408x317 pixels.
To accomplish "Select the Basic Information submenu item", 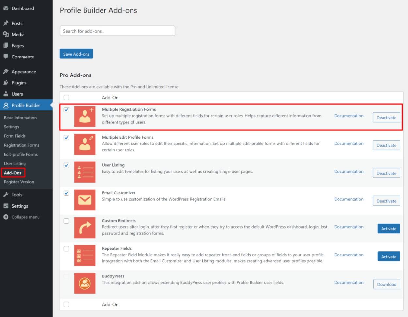I will [x=20, y=117].
